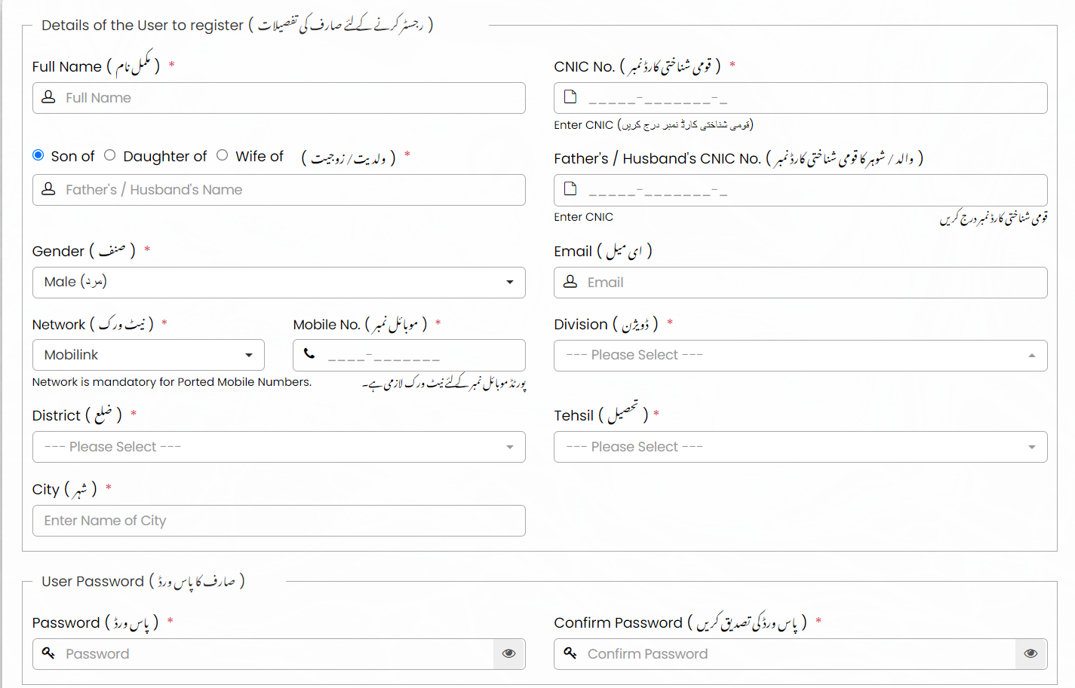1075x688 pixels.
Task: Click the Tehsil dropdown caret arrow
Action: tap(1032, 448)
